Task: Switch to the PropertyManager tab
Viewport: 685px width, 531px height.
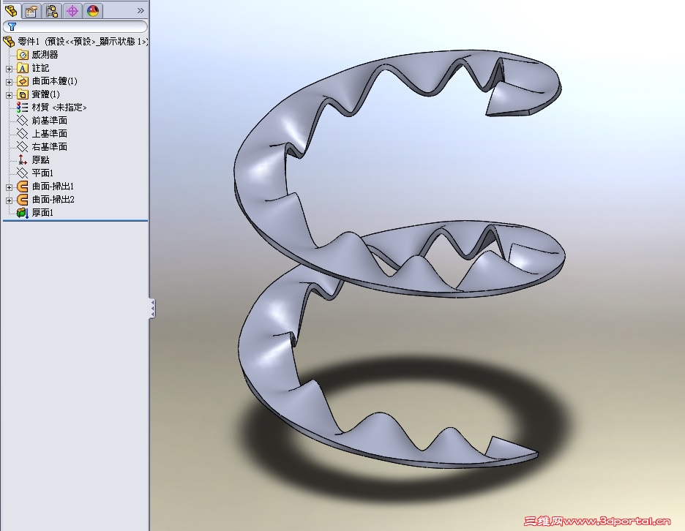Action: click(31, 10)
